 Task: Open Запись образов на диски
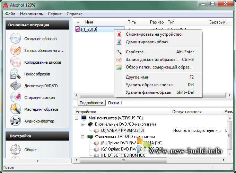tap(44, 51)
